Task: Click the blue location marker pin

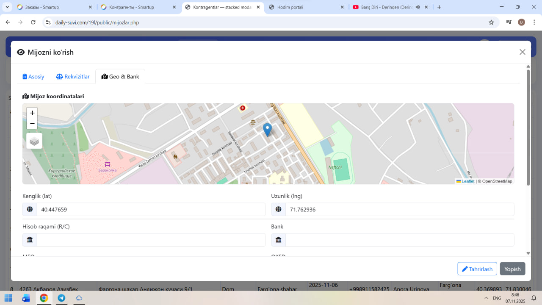Action: [267, 129]
